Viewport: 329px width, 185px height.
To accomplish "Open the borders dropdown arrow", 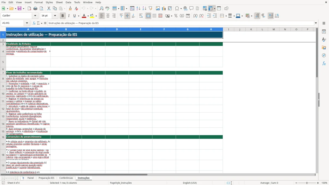I will click(x=226, y=16).
